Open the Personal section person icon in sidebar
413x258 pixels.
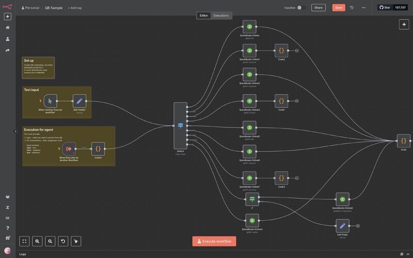pyautogui.click(x=8, y=39)
